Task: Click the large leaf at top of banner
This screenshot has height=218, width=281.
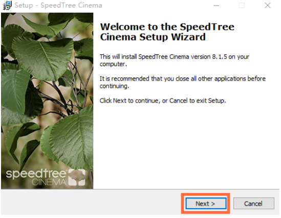Action: tap(42, 57)
